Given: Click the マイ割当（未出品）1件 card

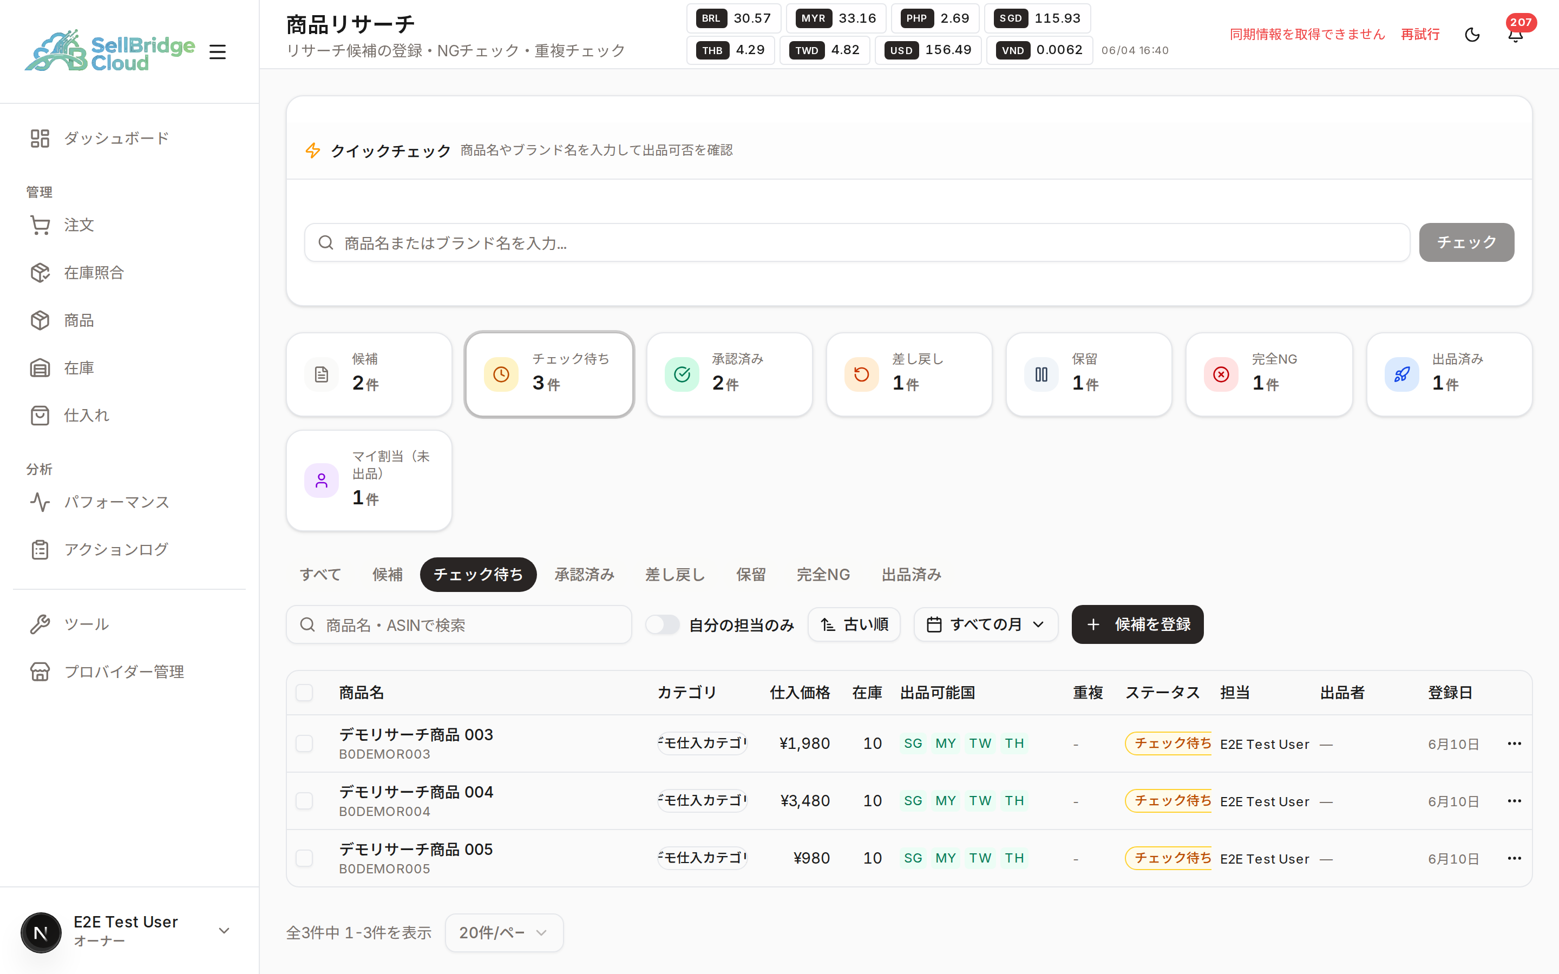Looking at the screenshot, I should pyautogui.click(x=369, y=481).
